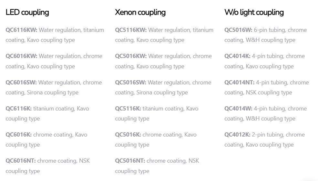The width and height of the screenshot is (318, 181).
Task: Click the QC4014W model code
Action: click(238, 109)
